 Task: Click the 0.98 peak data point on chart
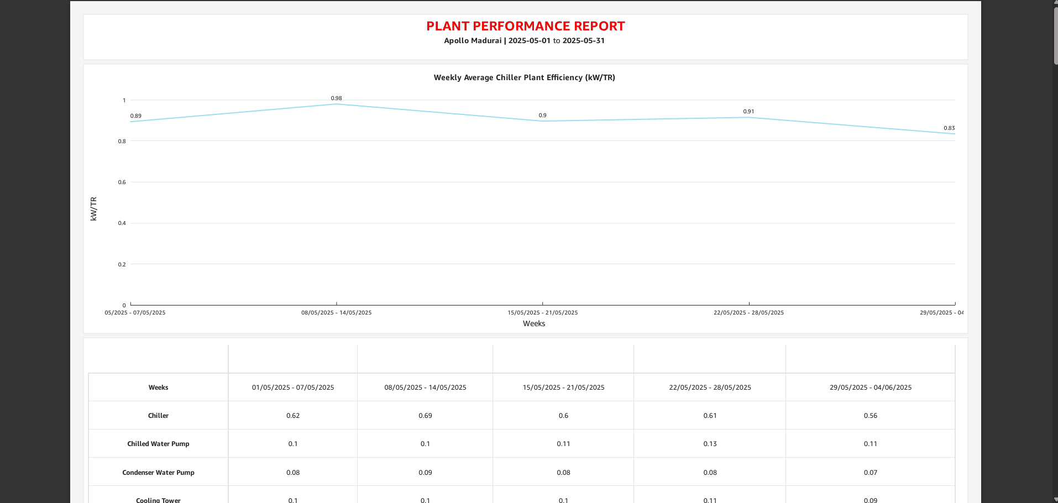(336, 104)
